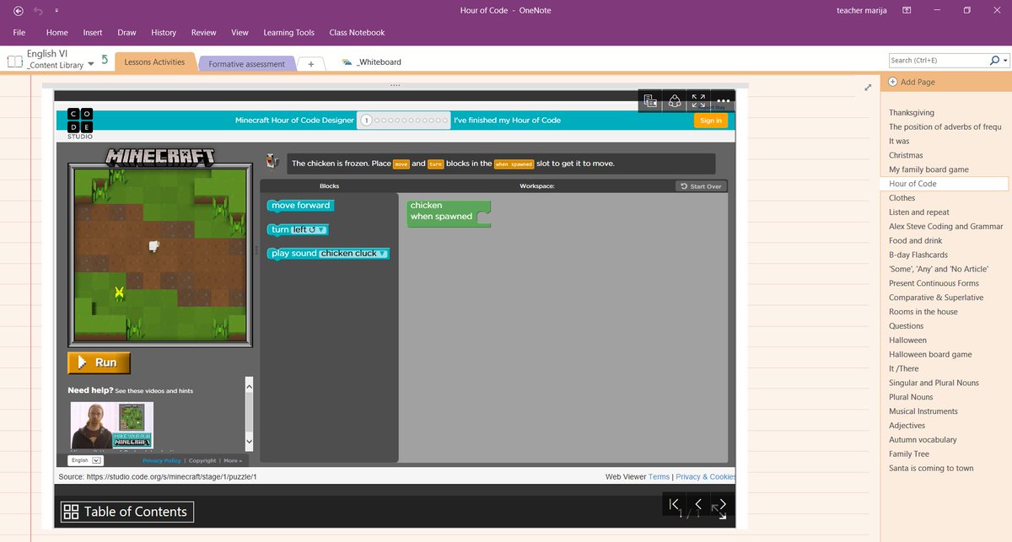Open the Class Notebook tab

[357, 32]
